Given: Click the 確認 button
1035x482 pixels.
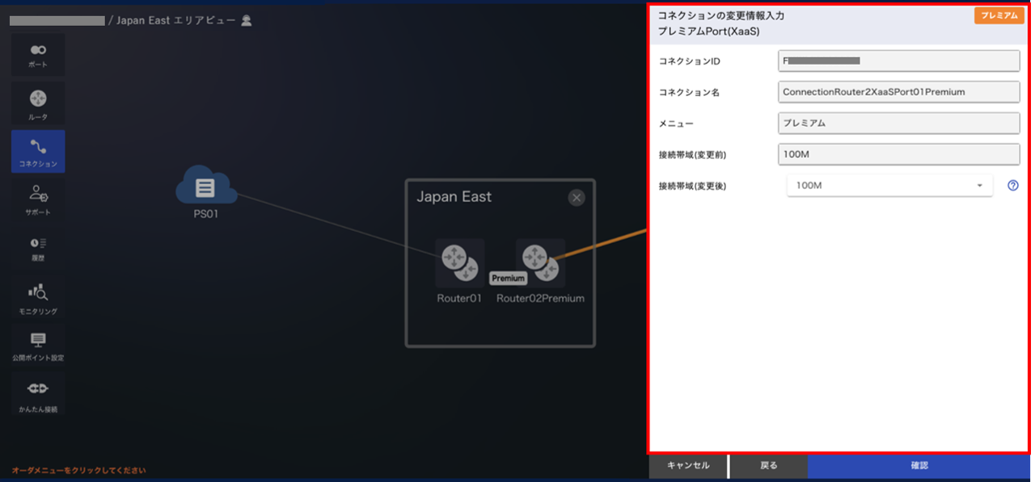Looking at the screenshot, I should click(919, 466).
